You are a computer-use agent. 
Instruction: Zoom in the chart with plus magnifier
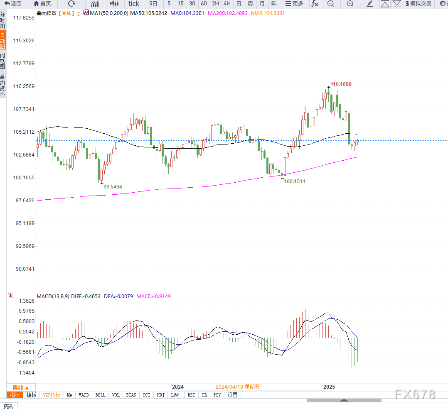[x=350, y=4]
